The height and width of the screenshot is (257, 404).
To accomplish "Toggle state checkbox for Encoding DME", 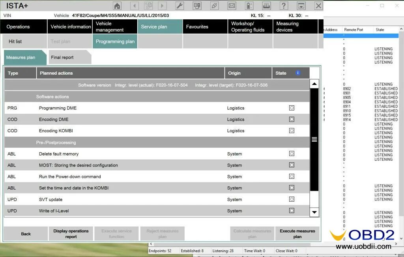I will tap(292, 119).
